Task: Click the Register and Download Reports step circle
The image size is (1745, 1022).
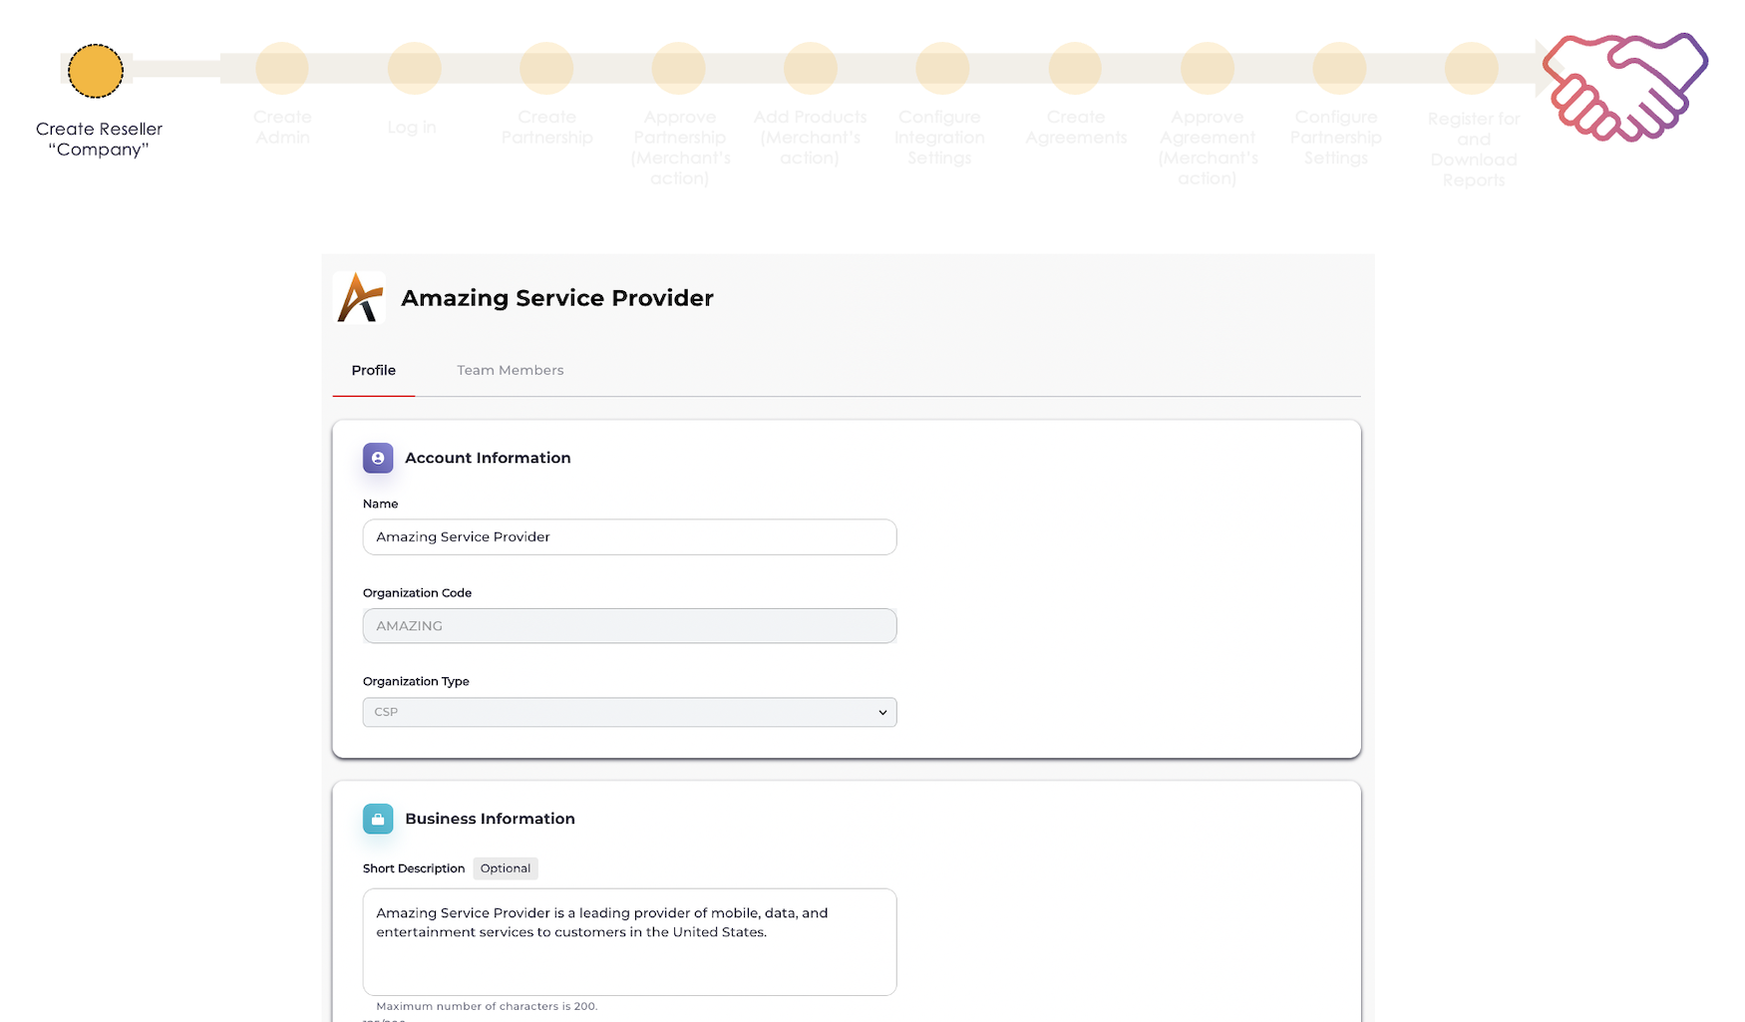Action: (1472, 69)
